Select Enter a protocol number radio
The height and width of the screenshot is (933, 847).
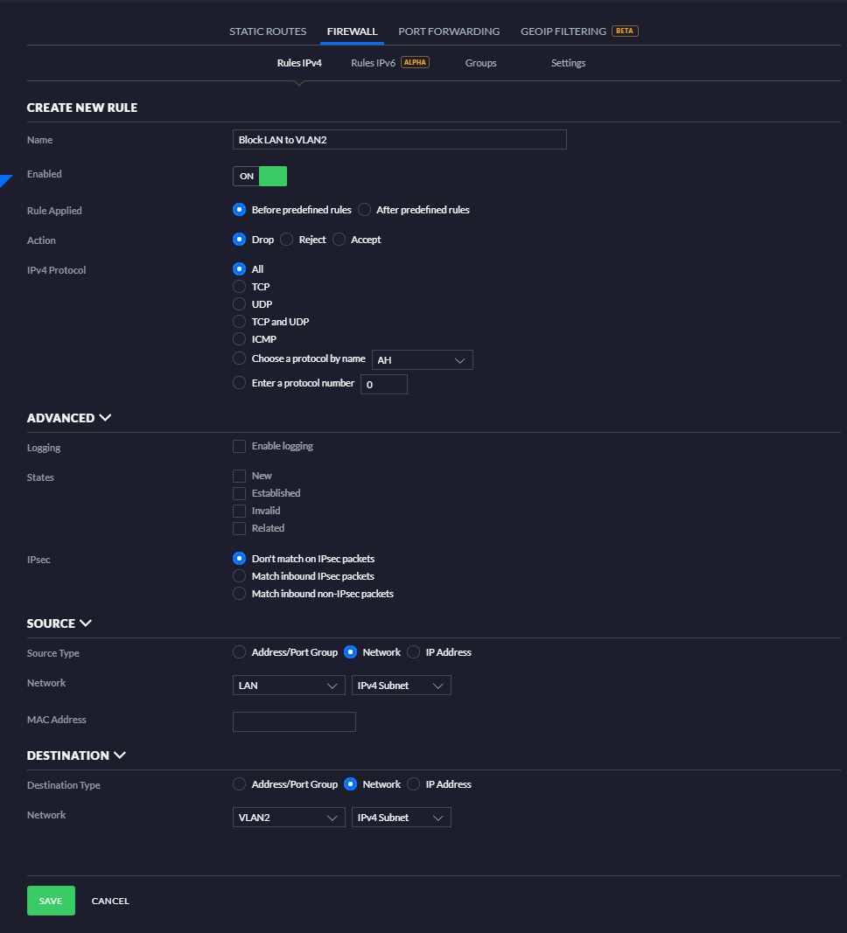(x=239, y=383)
